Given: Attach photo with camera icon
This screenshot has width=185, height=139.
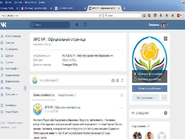Looking at the screenshot, I should click(x=113, y=81).
